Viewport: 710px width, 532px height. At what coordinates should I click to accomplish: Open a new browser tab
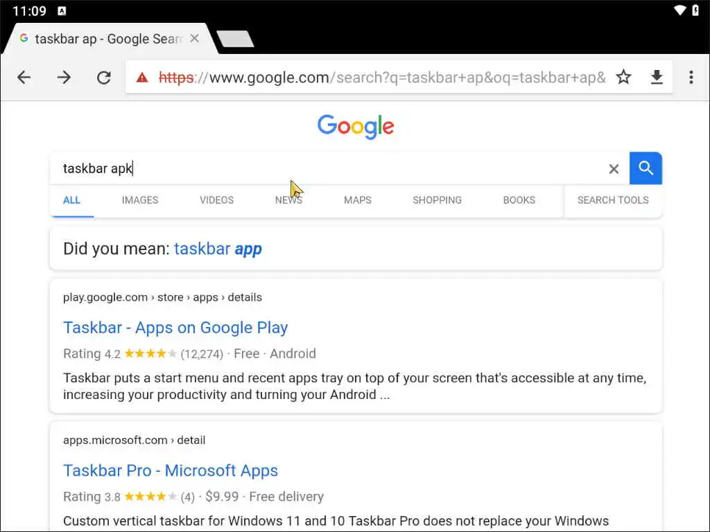pyautogui.click(x=234, y=39)
